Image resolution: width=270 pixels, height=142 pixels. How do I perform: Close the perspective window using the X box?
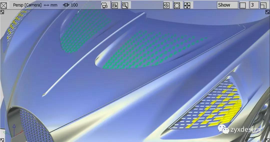coord(3,5)
